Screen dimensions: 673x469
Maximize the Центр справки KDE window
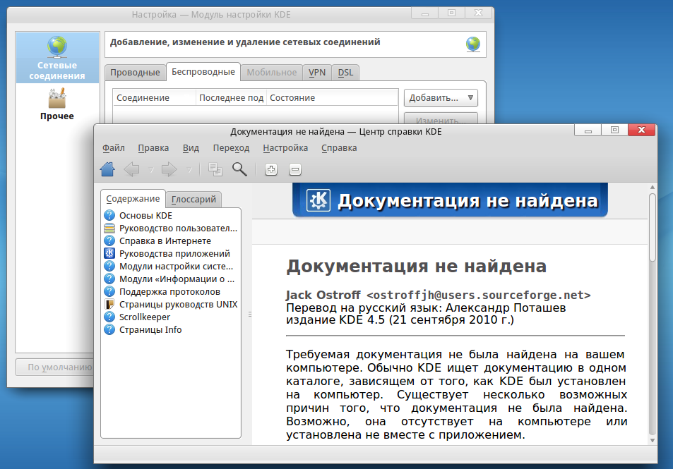point(614,130)
